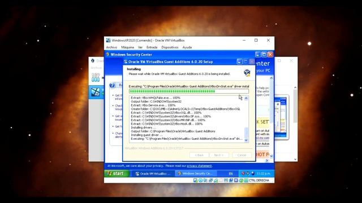Click VirtualBox Manager scrollbar up arrow behind
Viewport: 362px width, 203px height.
click(x=295, y=88)
